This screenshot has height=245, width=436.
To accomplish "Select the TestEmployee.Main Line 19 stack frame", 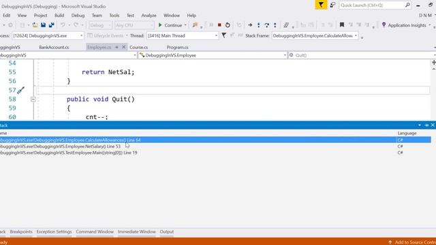I will click(x=215, y=152).
